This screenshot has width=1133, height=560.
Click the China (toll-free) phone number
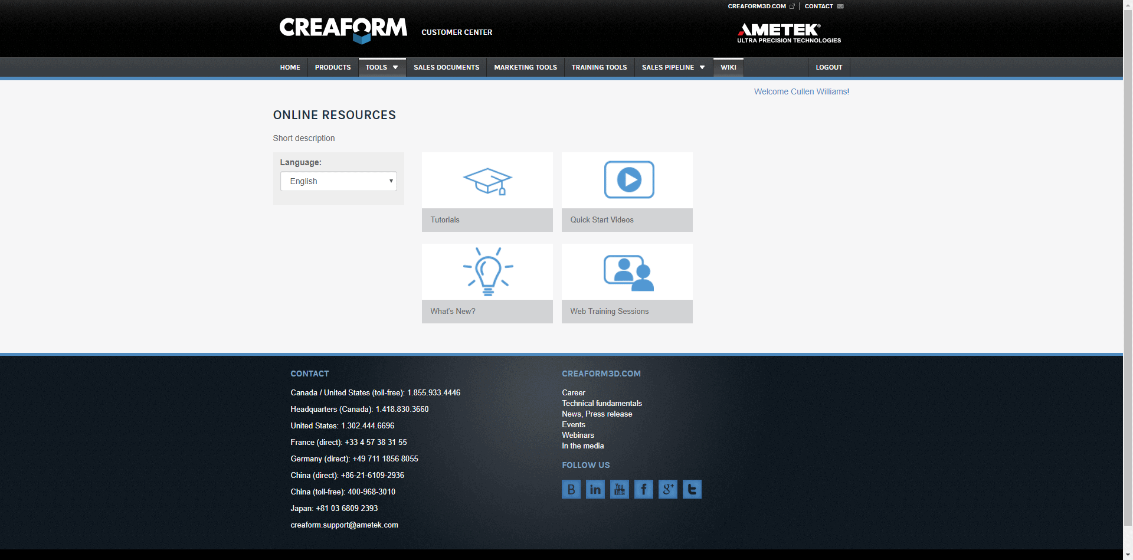click(x=371, y=492)
